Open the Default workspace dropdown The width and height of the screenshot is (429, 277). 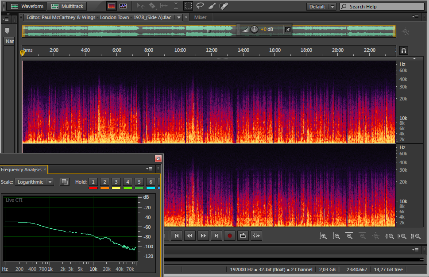coord(321,7)
